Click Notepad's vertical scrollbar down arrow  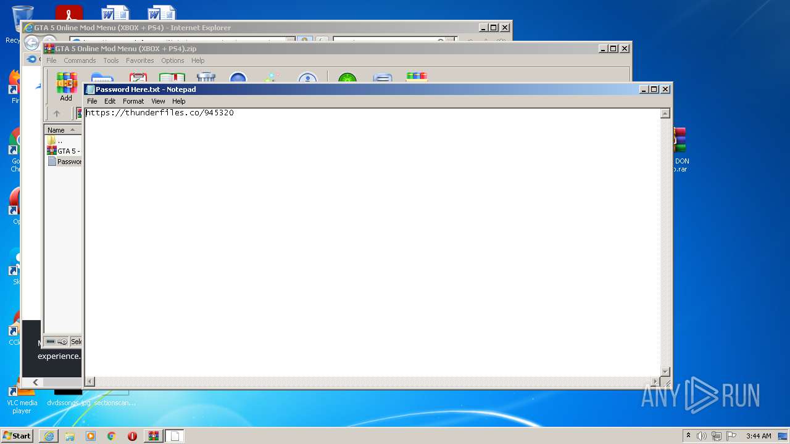(665, 371)
